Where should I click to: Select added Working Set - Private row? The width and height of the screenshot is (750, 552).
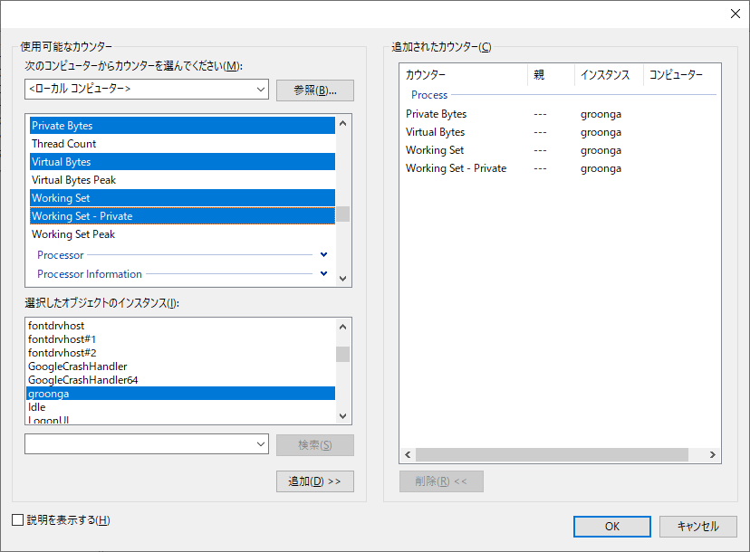click(x=456, y=168)
